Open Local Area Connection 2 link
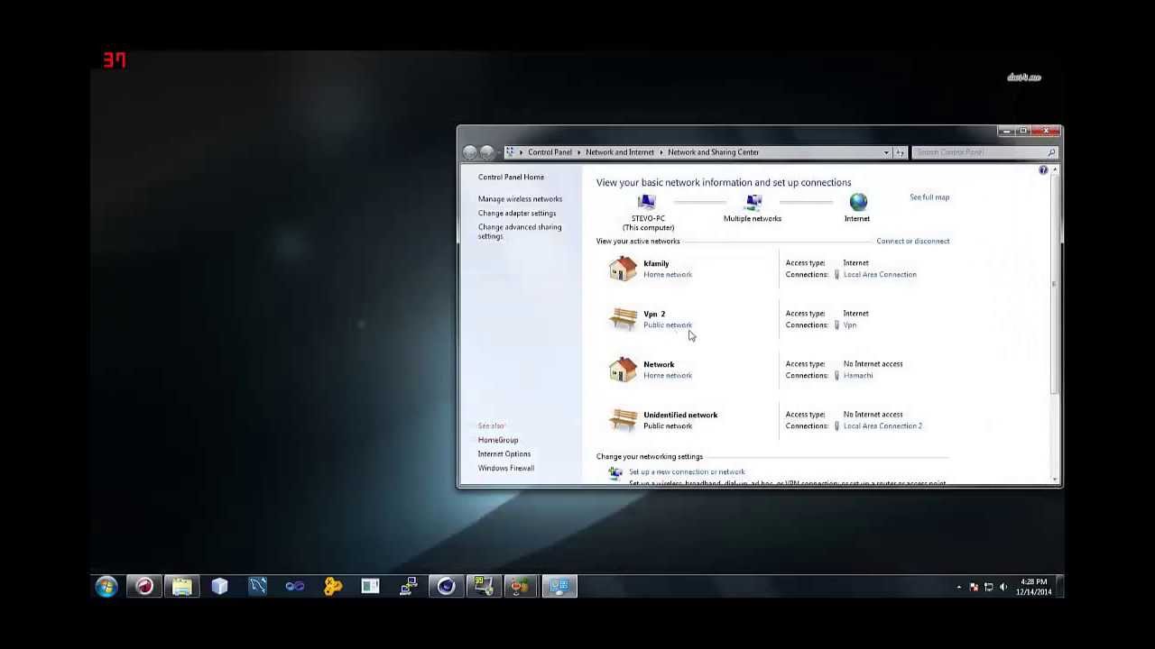The height and width of the screenshot is (649, 1155). click(x=882, y=426)
